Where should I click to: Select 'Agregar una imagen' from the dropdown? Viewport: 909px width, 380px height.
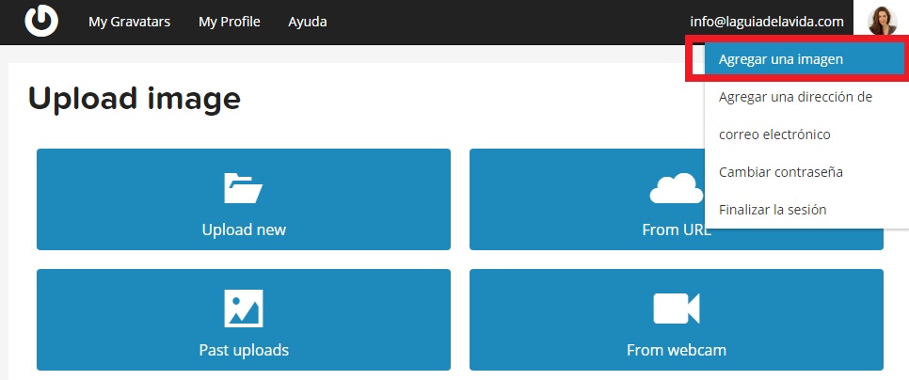point(780,58)
